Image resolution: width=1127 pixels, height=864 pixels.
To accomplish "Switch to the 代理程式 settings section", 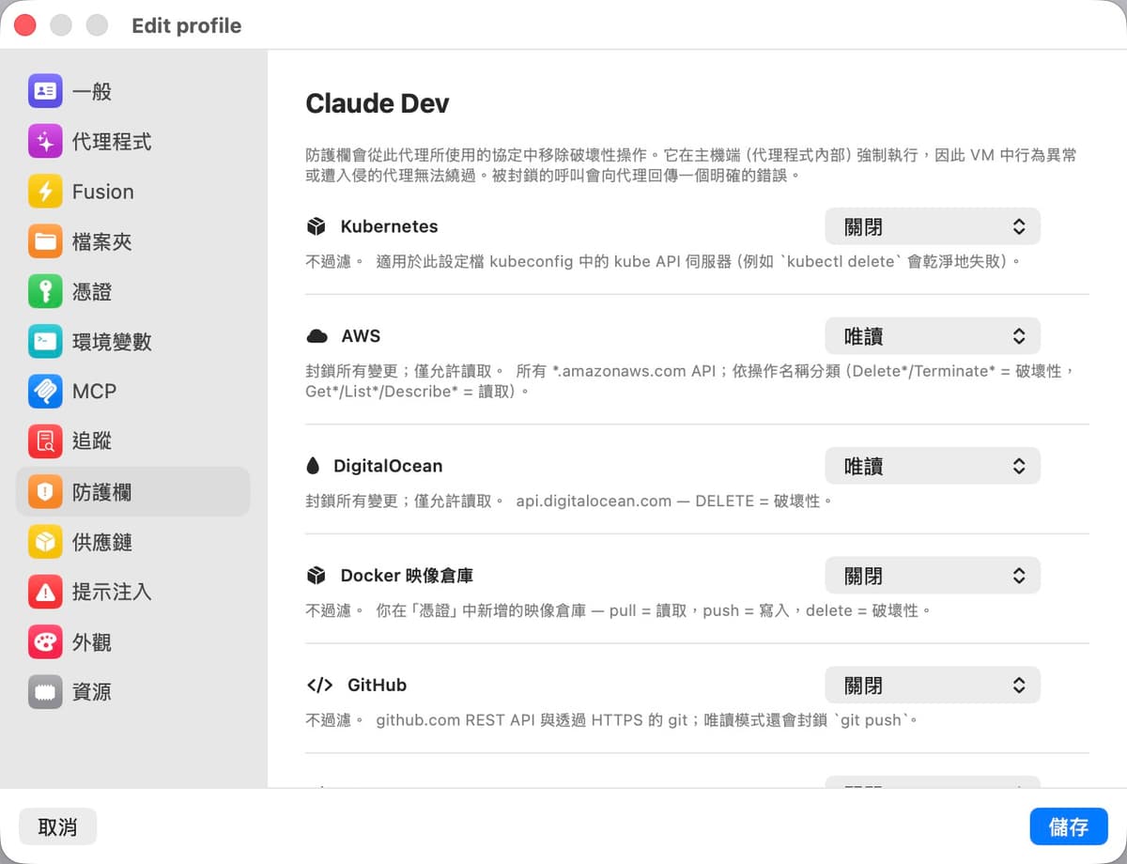I will pos(133,142).
